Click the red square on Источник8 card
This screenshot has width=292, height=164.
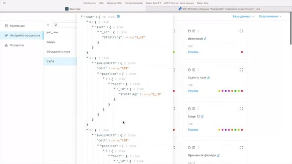coord(242,52)
